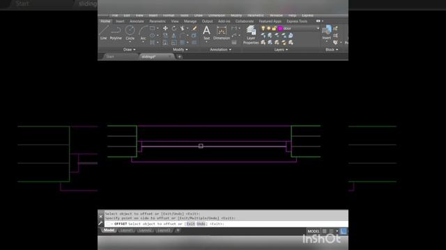Screen dimensions: 446x250
Task: Click magenta door layer color swatch
Action: point(280,28)
